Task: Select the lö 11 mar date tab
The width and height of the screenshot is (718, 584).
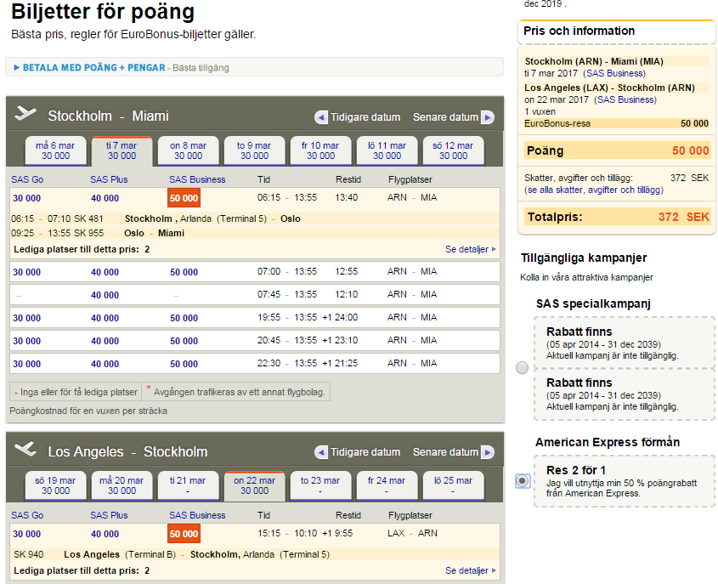Action: 387,150
